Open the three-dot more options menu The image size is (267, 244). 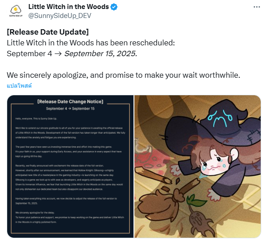coord(257,7)
